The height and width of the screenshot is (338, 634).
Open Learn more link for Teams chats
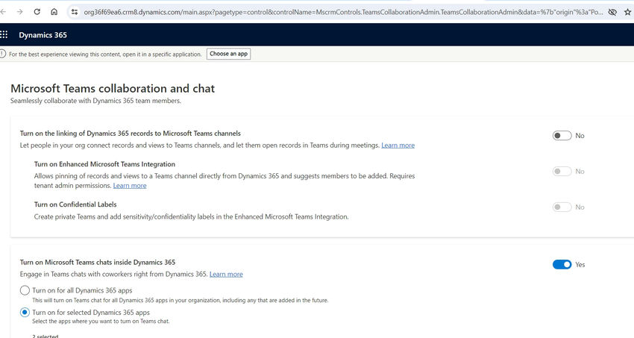pyautogui.click(x=226, y=274)
